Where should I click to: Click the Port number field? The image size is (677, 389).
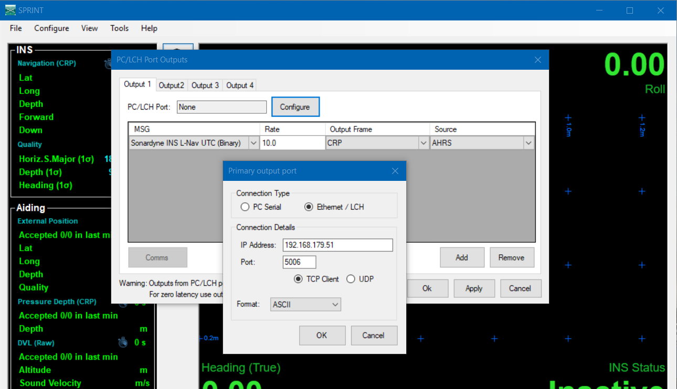coord(299,262)
